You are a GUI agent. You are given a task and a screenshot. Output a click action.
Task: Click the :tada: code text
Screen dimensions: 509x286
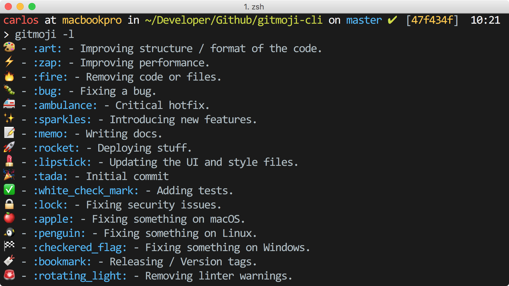(50, 176)
